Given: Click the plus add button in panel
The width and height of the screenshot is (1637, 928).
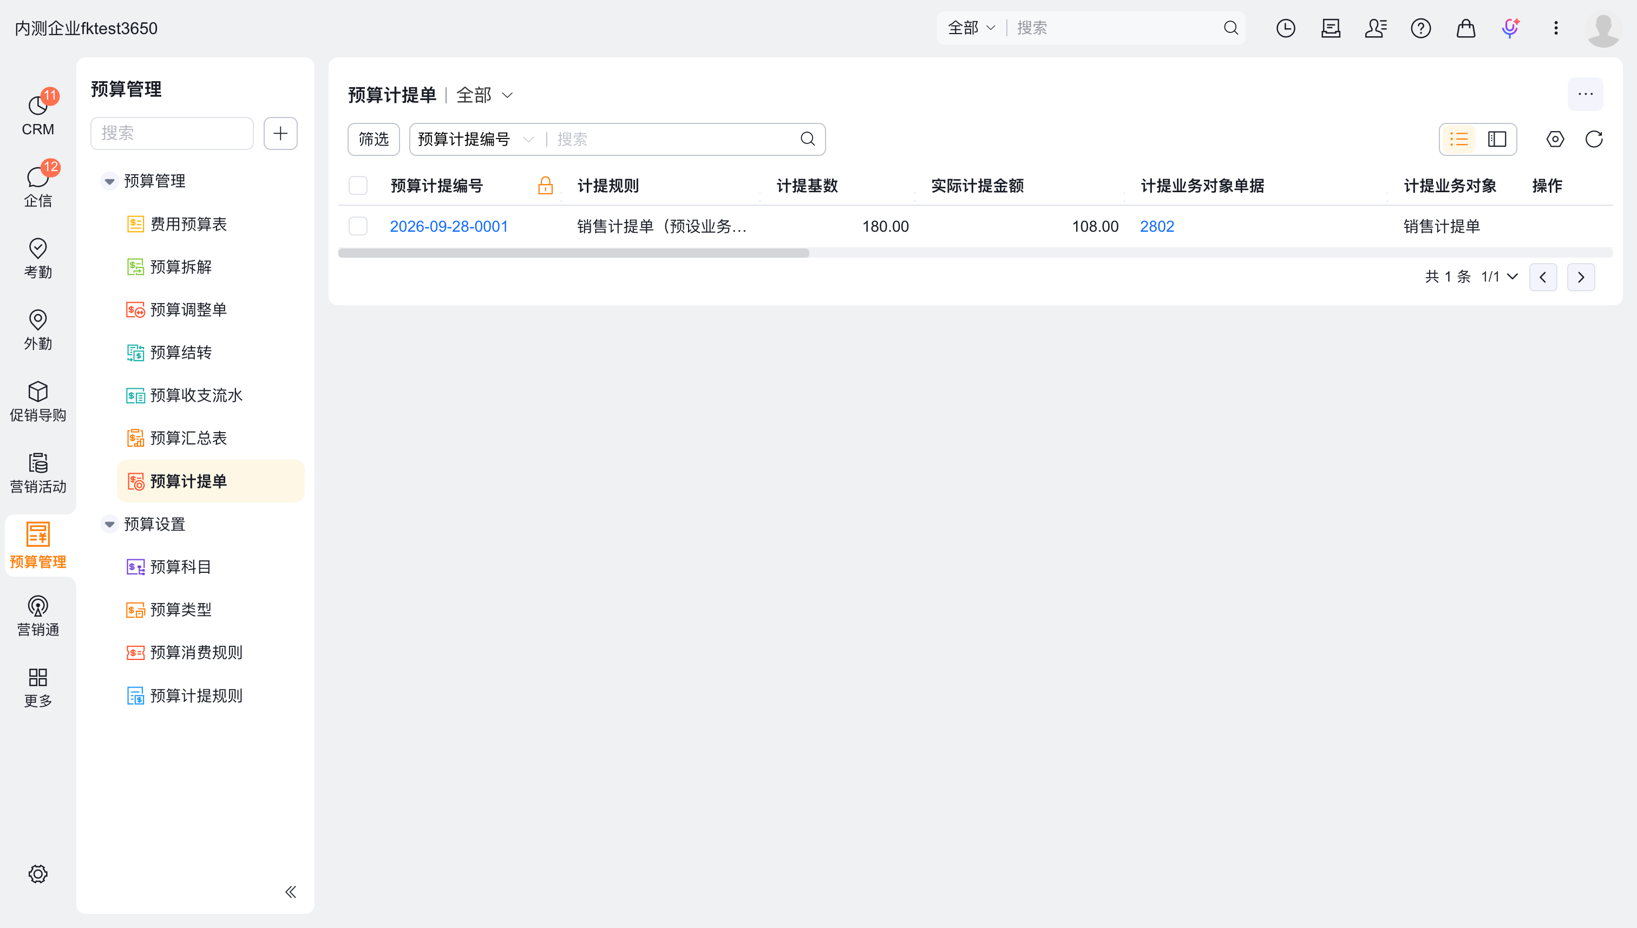Looking at the screenshot, I should pos(280,133).
